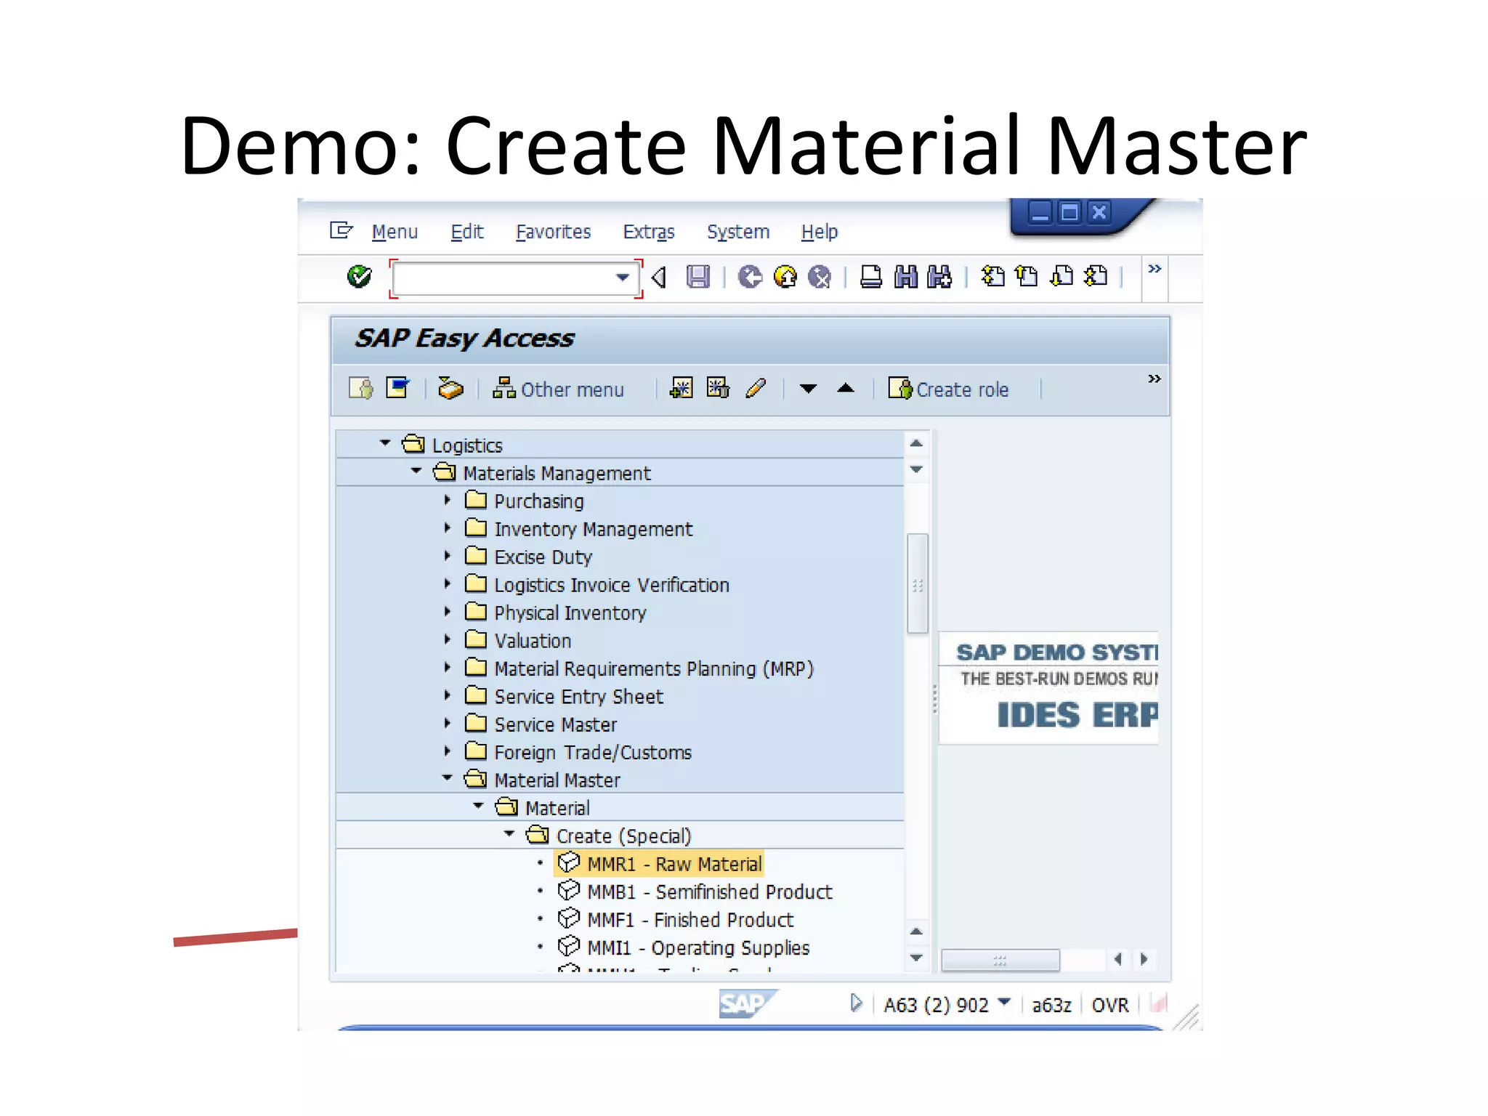Click the tree scroll up arrow at top
This screenshot has width=1488, height=1116.
pyautogui.click(x=916, y=443)
